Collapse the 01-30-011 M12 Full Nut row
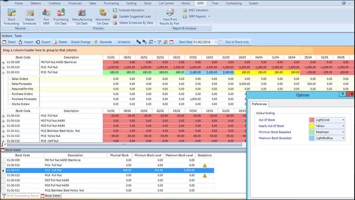The width and height of the screenshot is (355, 200). coord(3,72)
